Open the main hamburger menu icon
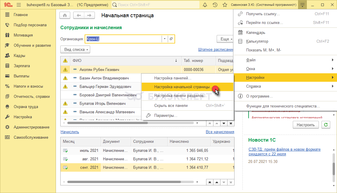Screen dimensions: 337x193 19,5
